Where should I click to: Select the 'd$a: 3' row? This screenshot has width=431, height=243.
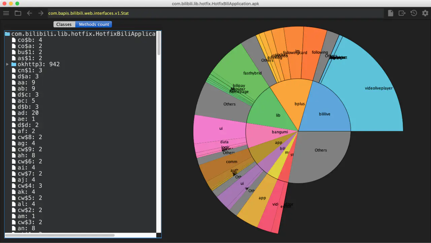pos(80,76)
